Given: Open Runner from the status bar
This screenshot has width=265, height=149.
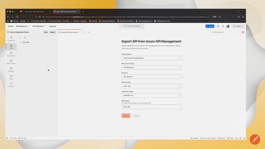Looking at the screenshot, I should [222, 138].
